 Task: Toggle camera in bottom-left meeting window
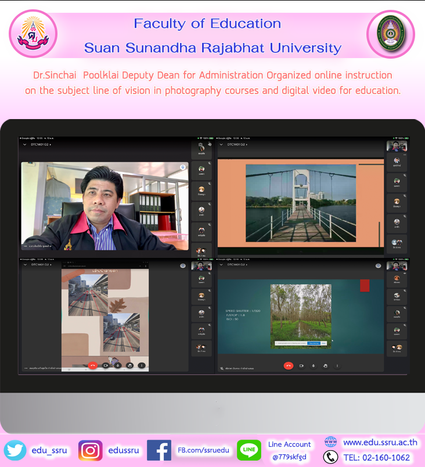point(105,366)
